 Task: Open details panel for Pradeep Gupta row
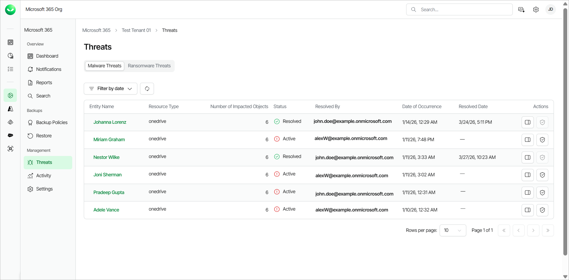click(527, 193)
